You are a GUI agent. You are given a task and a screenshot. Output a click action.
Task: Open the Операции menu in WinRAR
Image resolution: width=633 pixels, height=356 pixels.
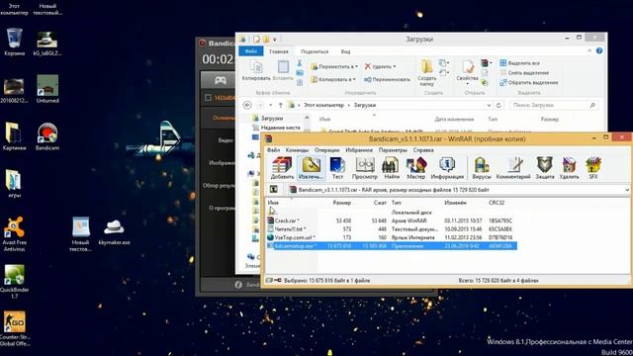(x=327, y=150)
